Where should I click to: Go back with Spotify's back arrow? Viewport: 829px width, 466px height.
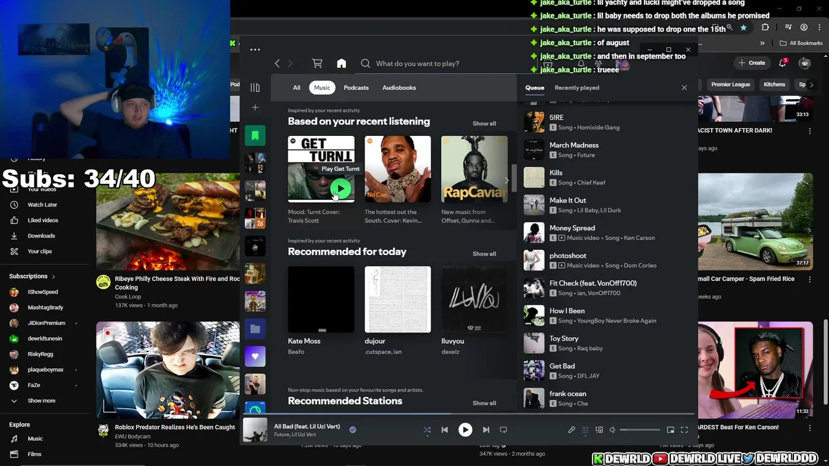pos(277,63)
